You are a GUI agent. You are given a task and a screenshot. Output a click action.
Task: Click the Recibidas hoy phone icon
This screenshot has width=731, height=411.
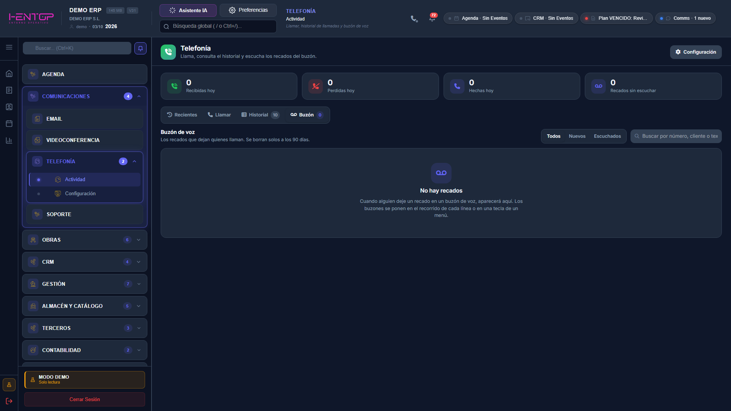[174, 86]
